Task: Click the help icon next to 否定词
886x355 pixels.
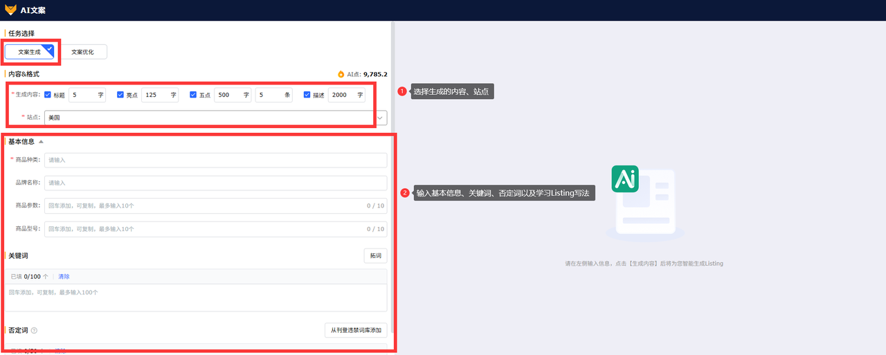Action: (x=34, y=331)
